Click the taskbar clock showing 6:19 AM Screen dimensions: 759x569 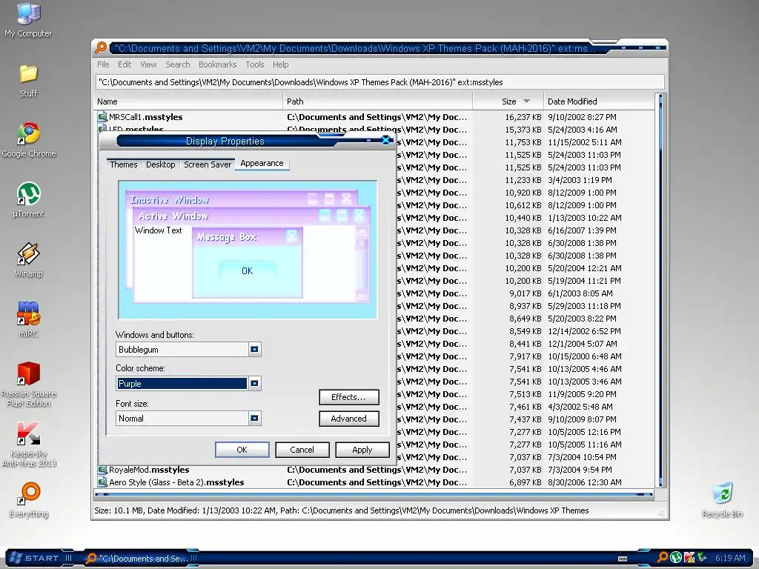point(730,557)
